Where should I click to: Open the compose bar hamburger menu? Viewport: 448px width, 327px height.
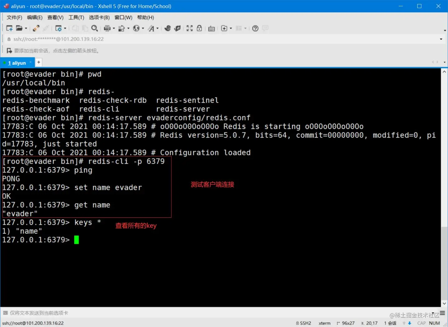pos(442,313)
